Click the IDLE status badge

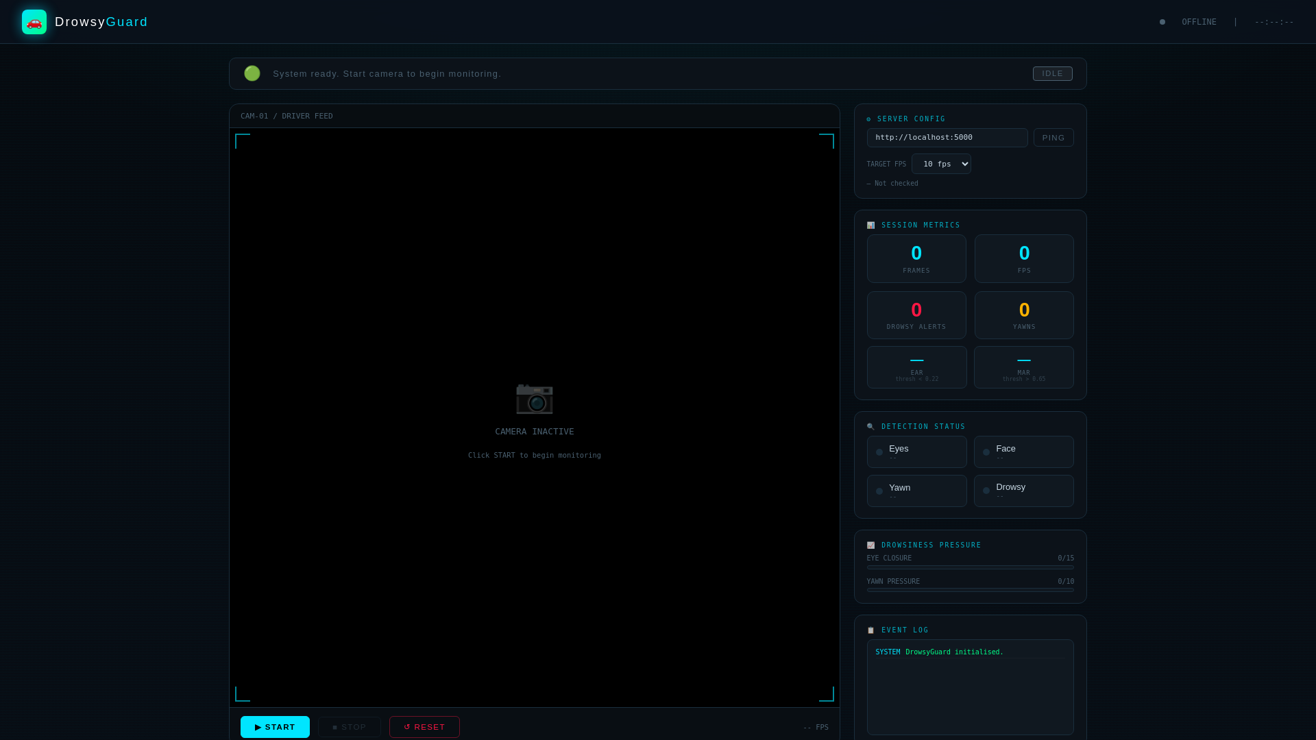tap(1053, 73)
